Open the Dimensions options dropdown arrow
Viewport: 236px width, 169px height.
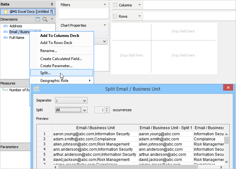(x=52, y=19)
